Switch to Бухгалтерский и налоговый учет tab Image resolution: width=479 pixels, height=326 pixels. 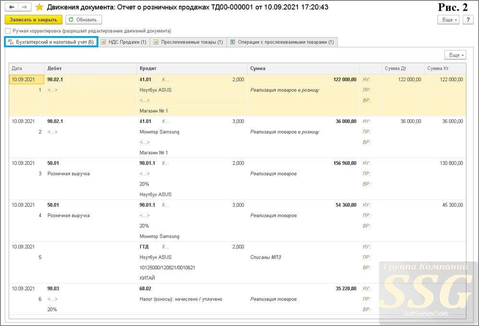coord(51,42)
